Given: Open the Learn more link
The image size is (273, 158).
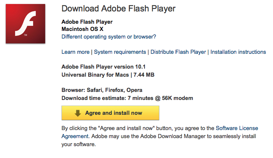Looking at the screenshot, I should [75, 52].
